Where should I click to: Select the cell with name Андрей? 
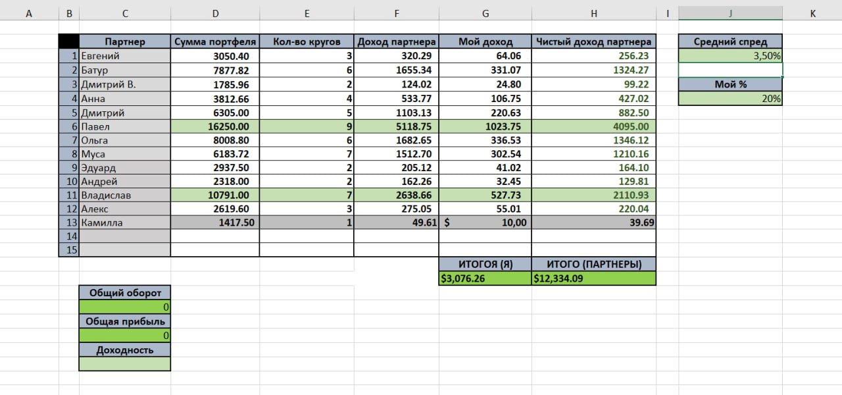125,181
